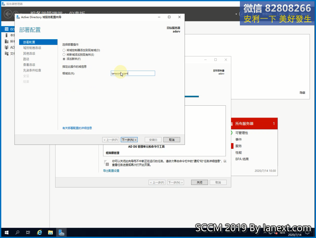The image size is (316, 238).
Task: Click 上一步(P) in the background wizard
Action: (157, 182)
